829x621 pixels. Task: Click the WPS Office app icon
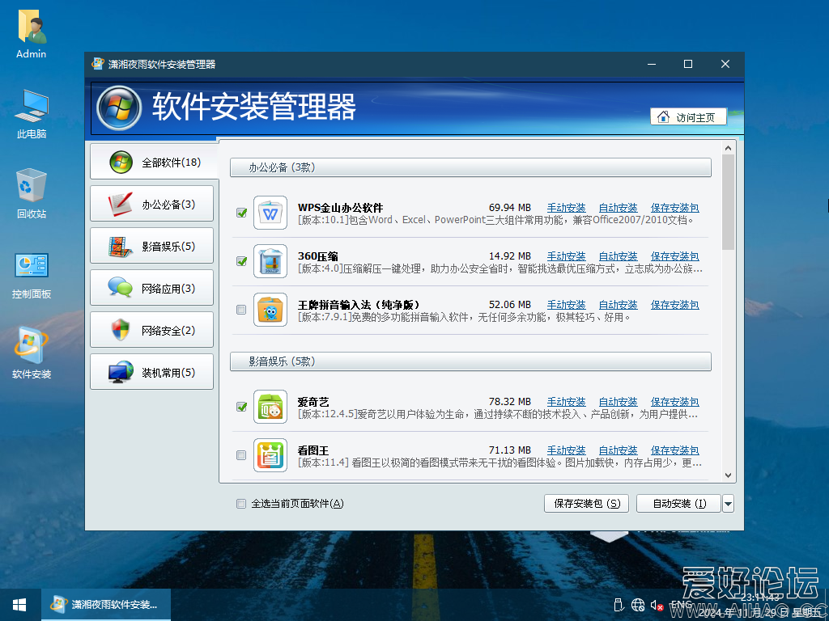coord(270,213)
